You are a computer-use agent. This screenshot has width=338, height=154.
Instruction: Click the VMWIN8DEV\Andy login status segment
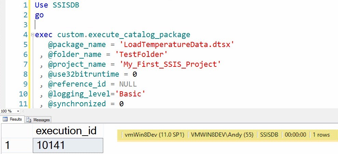pos(222,135)
